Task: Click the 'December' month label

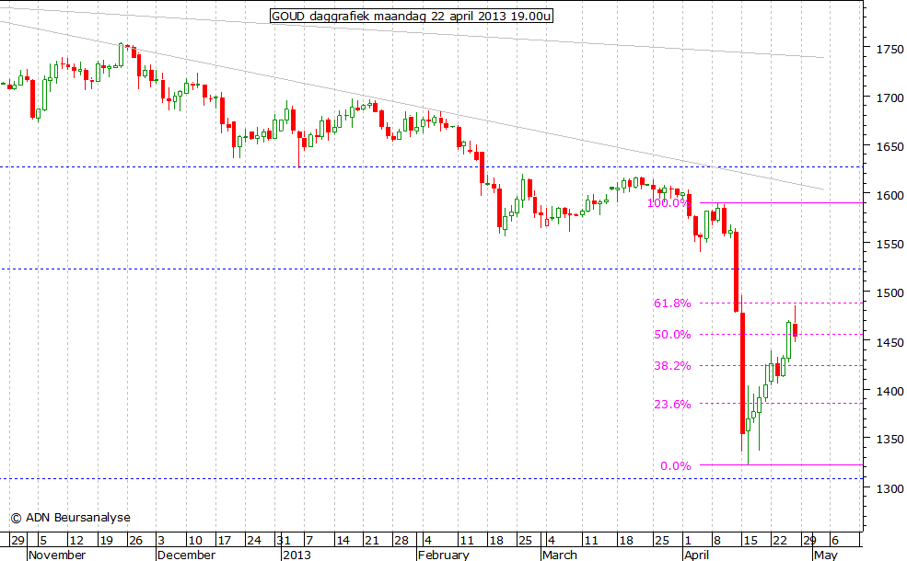Action: 186,555
